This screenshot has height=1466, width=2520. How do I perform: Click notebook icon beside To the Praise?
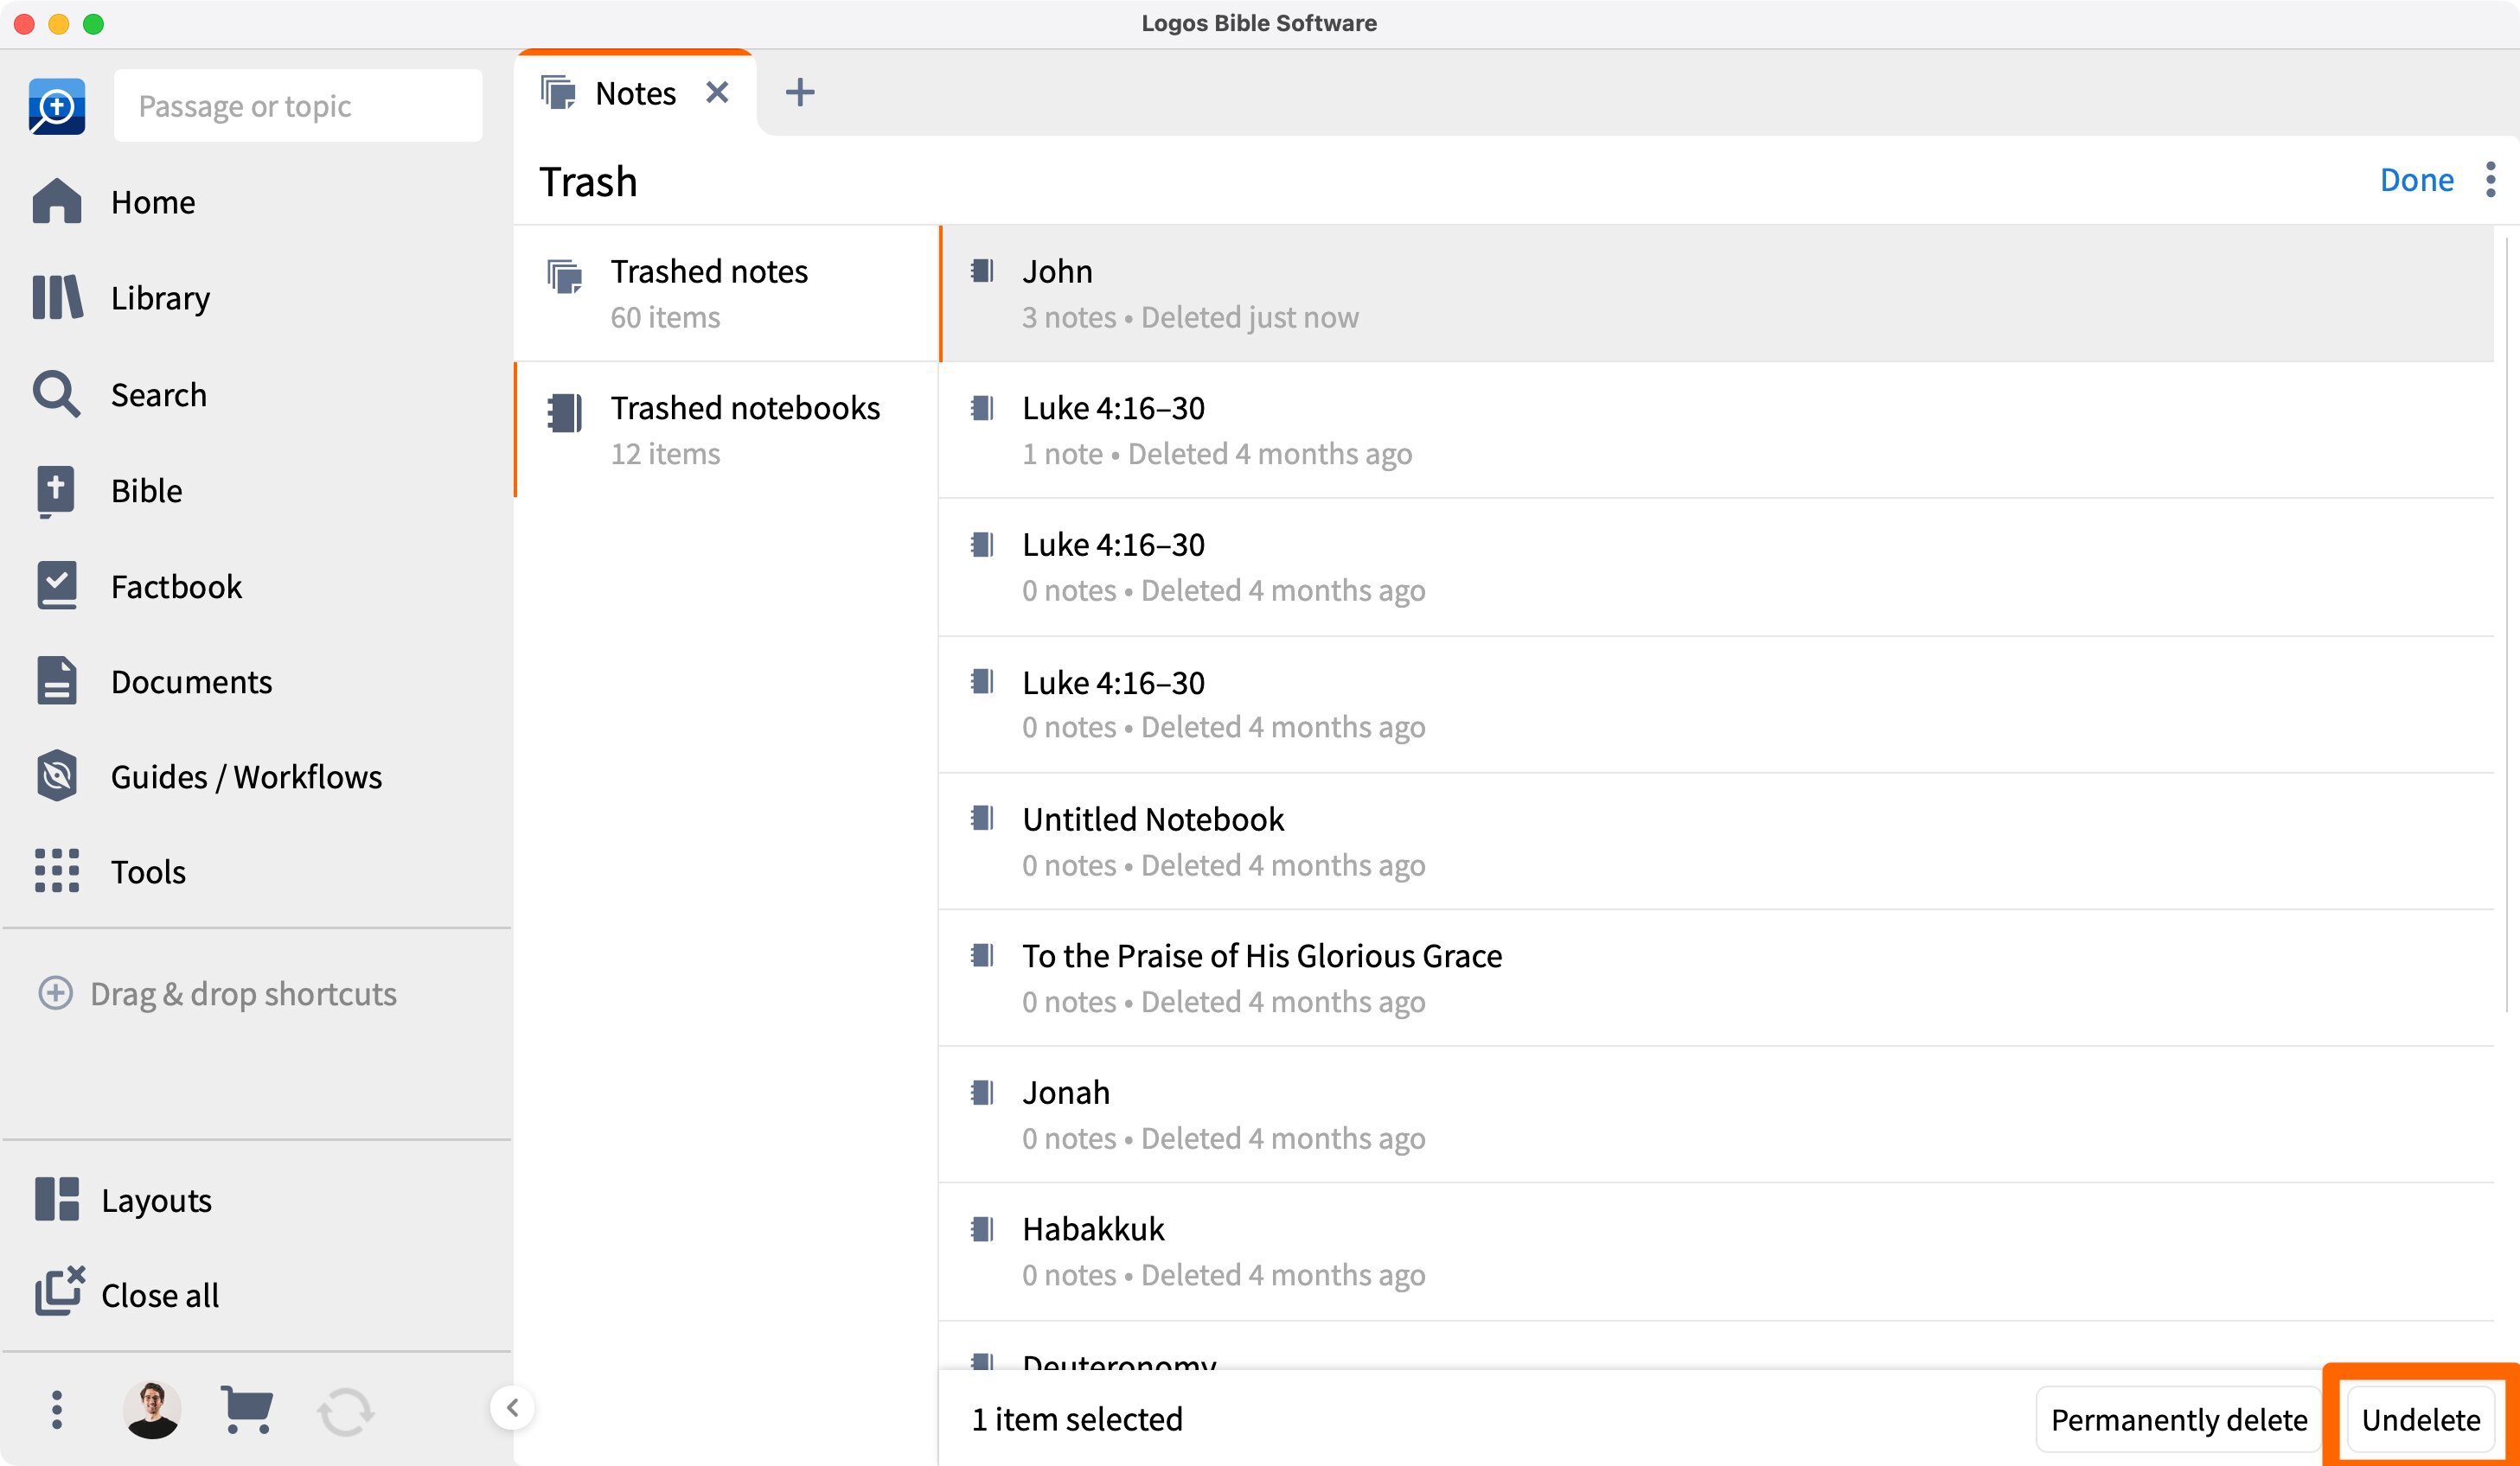pyautogui.click(x=982, y=955)
